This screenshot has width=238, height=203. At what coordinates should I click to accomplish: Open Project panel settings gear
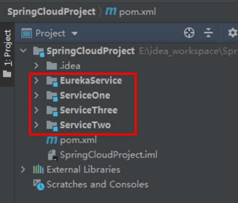tap(233, 33)
